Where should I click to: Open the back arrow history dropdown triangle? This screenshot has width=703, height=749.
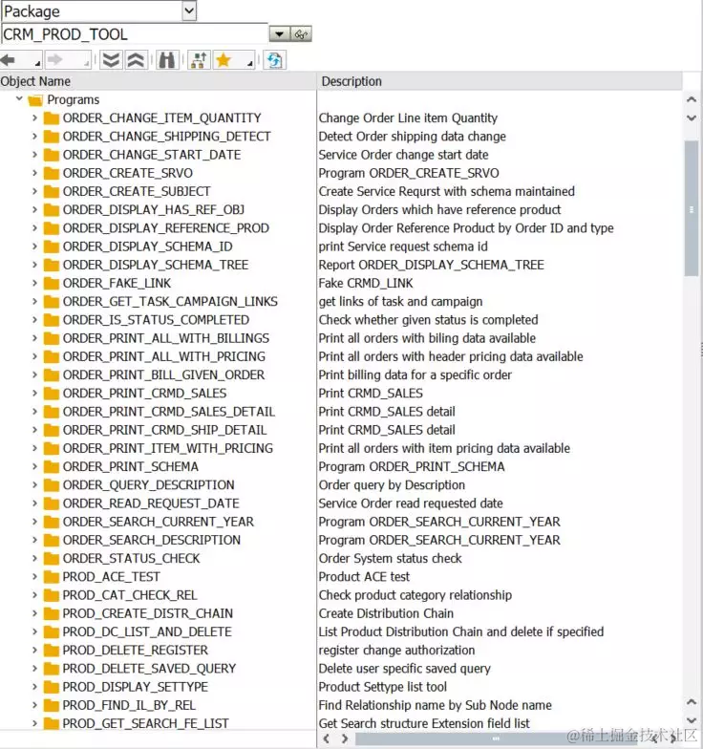(38, 63)
